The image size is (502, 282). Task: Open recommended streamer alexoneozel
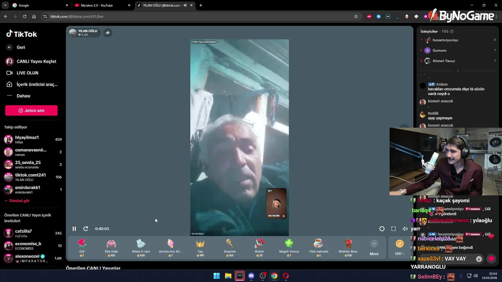point(33,258)
